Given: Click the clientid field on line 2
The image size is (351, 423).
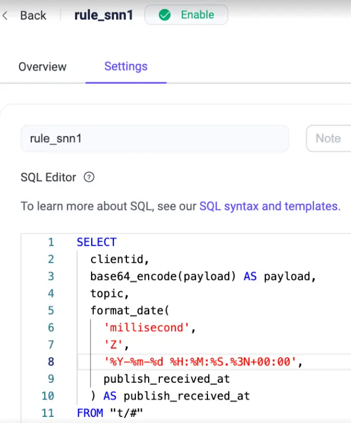Looking at the screenshot, I should coord(120,259).
